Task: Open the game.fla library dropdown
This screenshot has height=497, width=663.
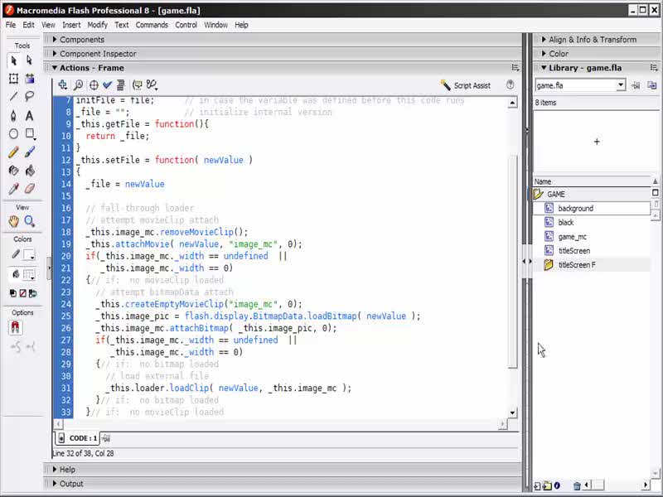Action: pos(620,85)
